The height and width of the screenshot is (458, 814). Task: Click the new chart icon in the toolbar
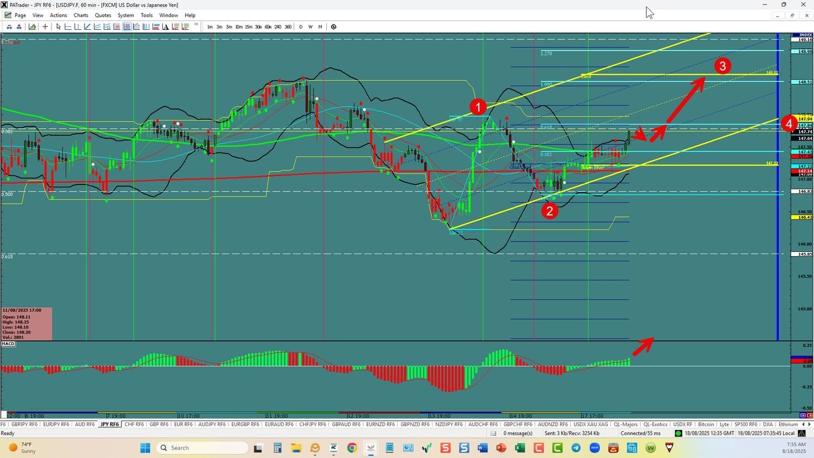click(x=33, y=27)
